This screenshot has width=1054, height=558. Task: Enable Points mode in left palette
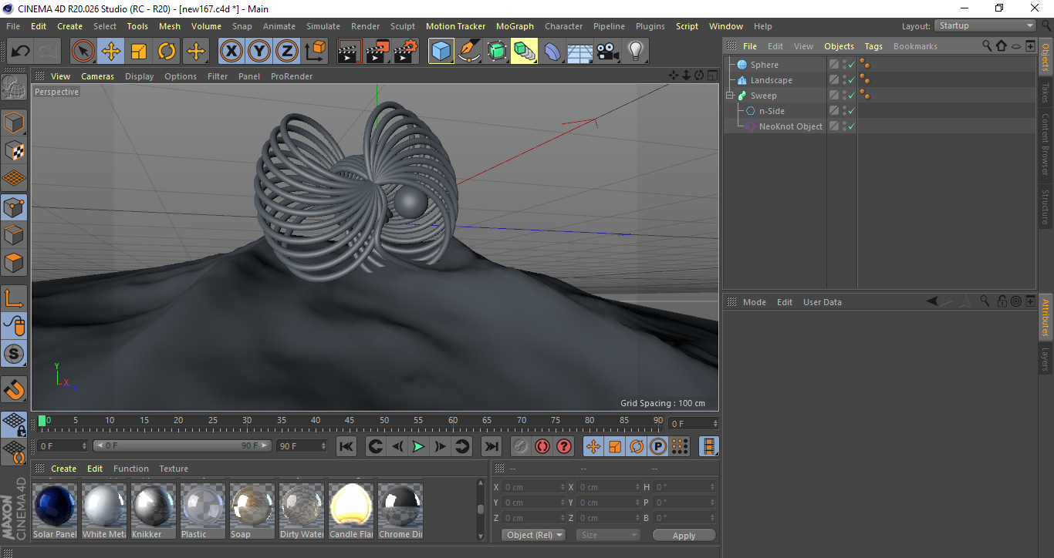14,207
